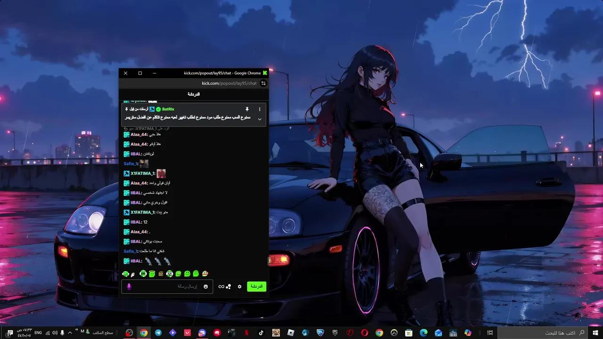The image size is (603, 339).
Task: Click the infinity symbol icon beside message box
Action: point(221,286)
